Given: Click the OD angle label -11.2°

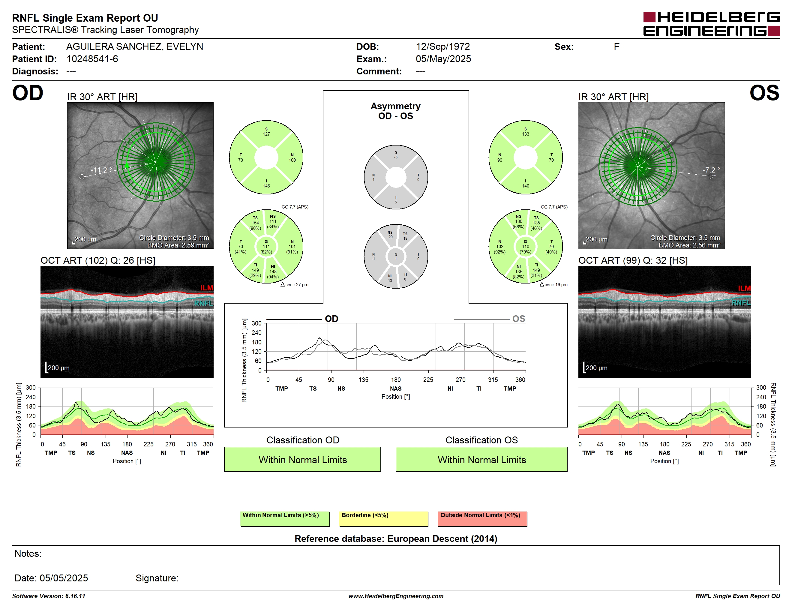Looking at the screenshot, I should coord(101,170).
